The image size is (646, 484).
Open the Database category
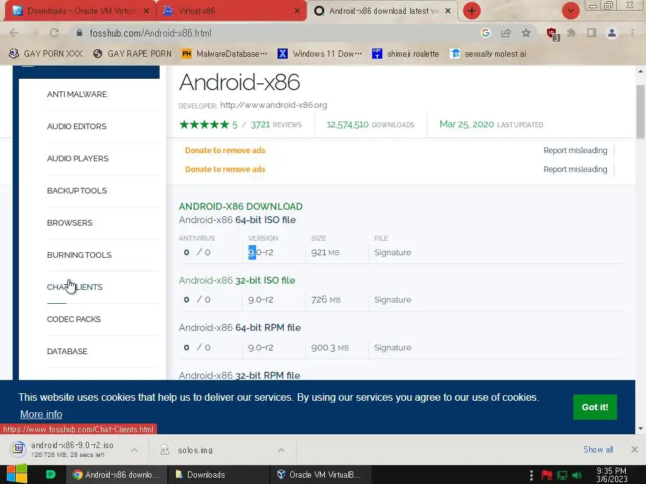67,351
